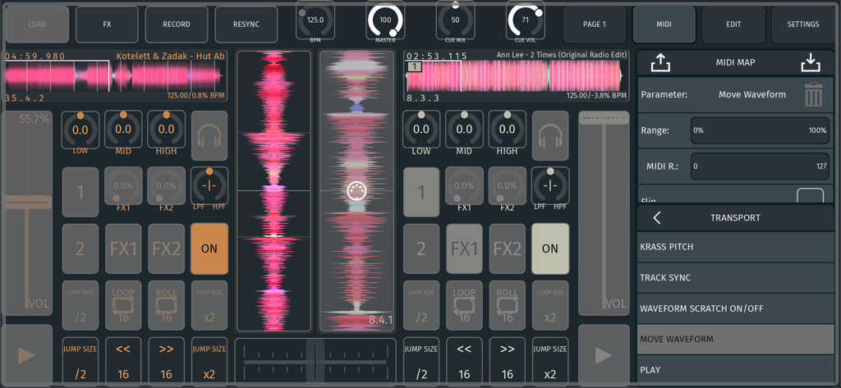
Task: Click the RESYNC button
Action: click(246, 25)
